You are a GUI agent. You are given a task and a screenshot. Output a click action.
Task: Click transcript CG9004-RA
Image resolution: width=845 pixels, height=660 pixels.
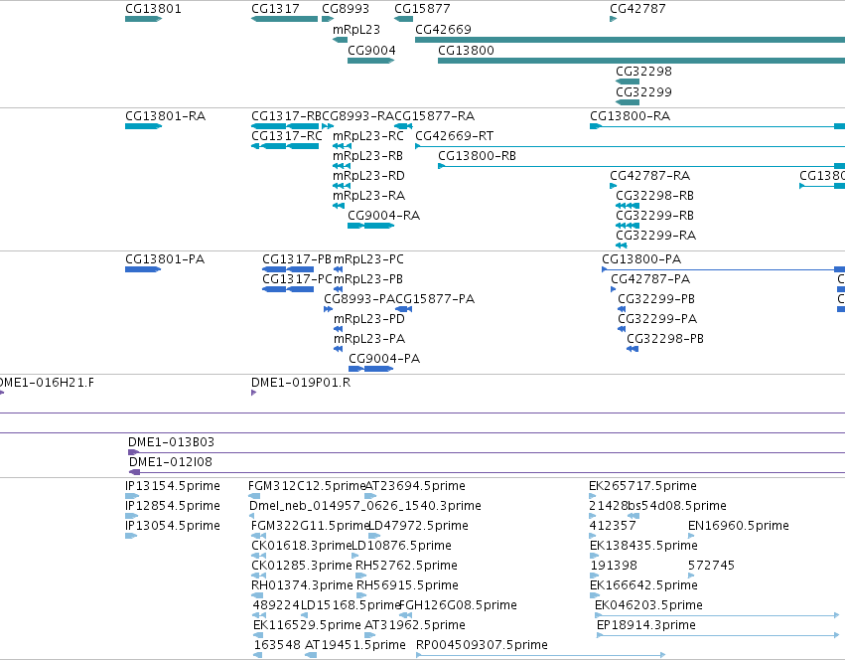[383, 216]
